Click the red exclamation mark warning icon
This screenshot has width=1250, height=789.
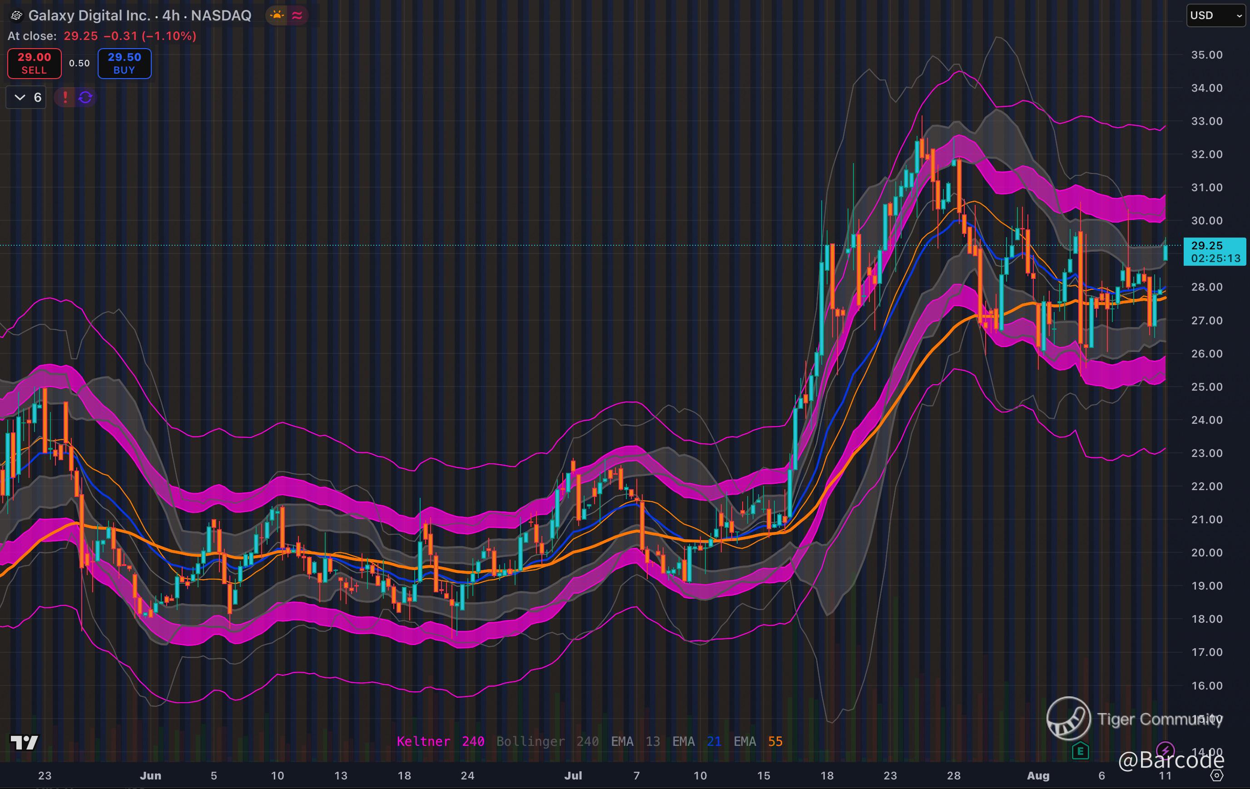(65, 97)
